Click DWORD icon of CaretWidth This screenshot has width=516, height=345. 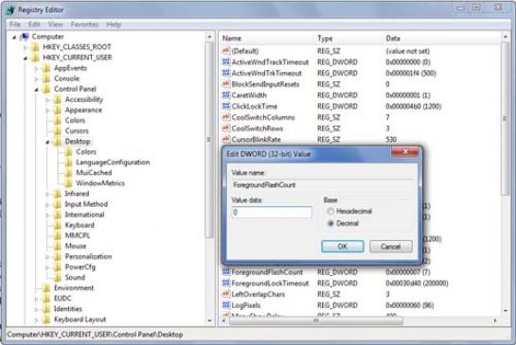pyautogui.click(x=225, y=95)
